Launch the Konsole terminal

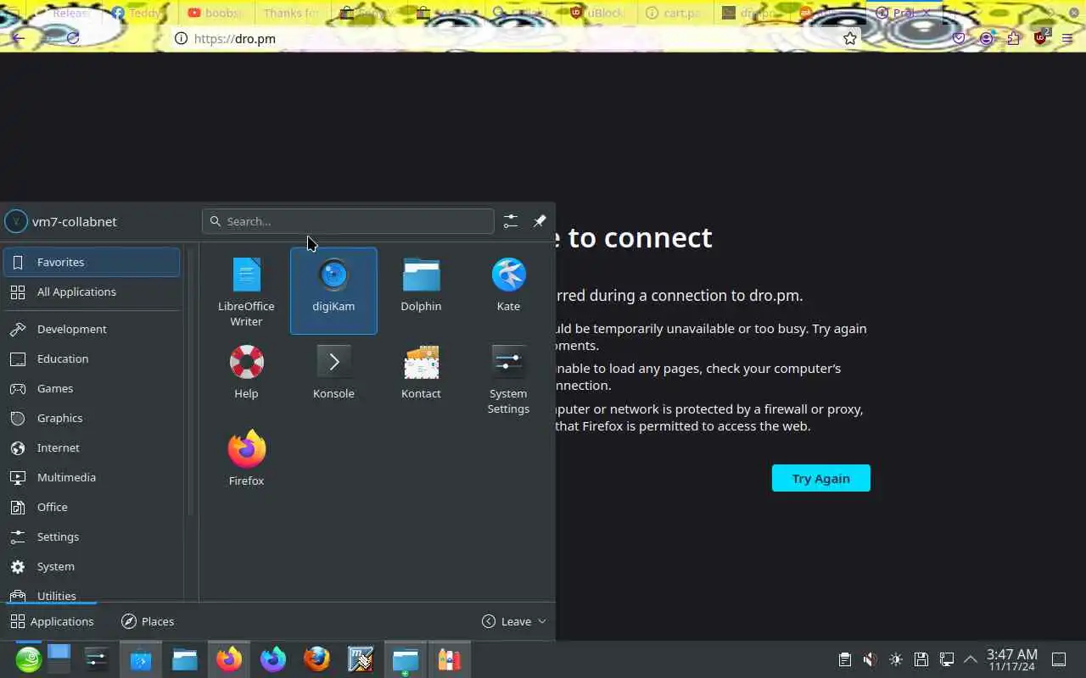pyautogui.click(x=333, y=378)
